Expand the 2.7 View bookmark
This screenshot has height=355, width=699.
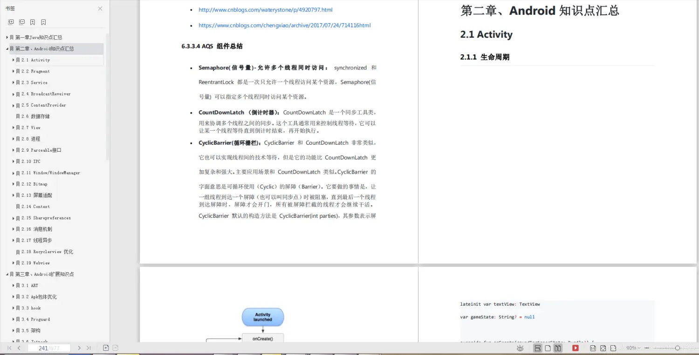coord(13,127)
